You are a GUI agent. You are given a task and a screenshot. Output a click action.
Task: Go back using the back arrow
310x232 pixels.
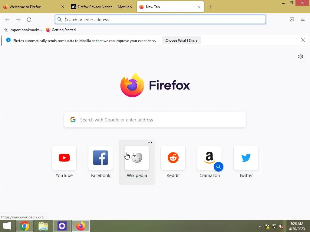tap(7, 20)
